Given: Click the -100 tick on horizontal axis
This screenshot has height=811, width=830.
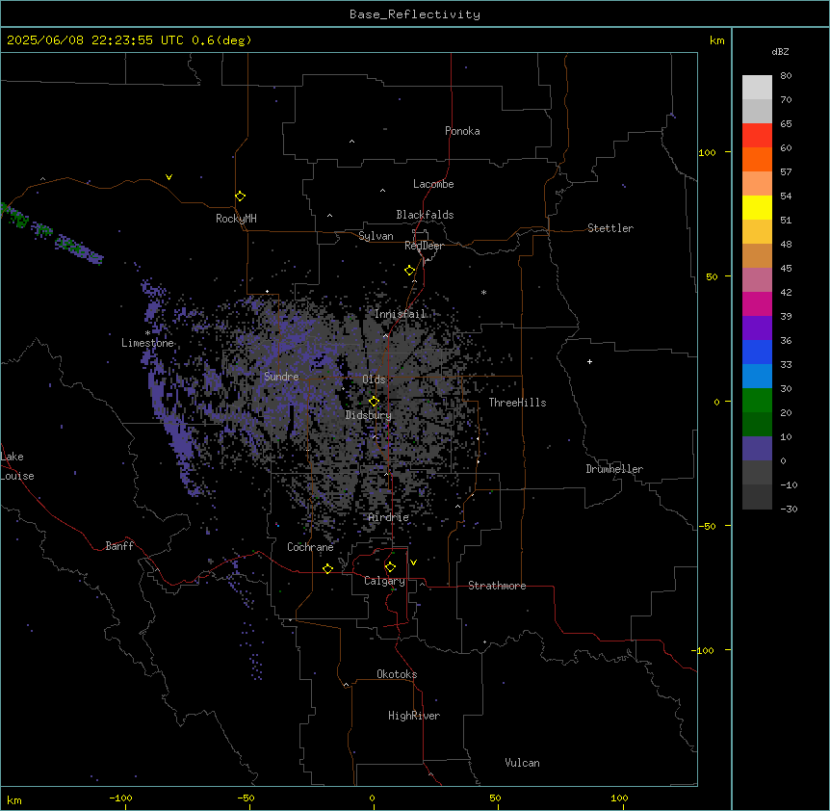Looking at the screenshot, I should point(120,798).
